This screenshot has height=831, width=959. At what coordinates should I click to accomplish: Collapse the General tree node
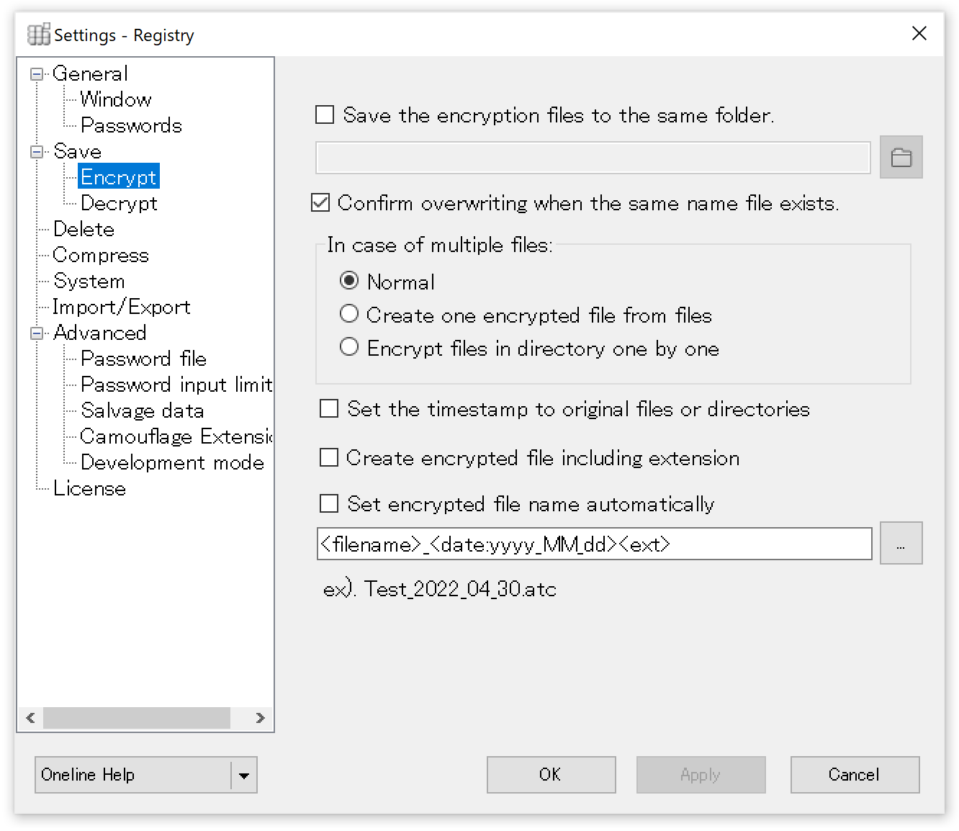[x=37, y=74]
